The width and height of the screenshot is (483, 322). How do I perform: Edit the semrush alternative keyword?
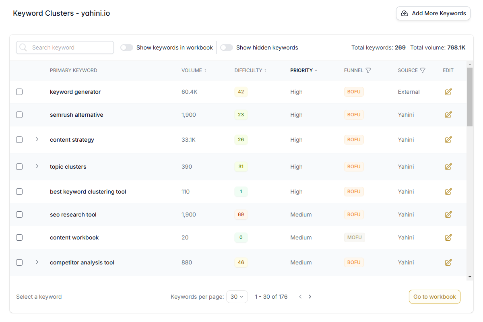click(x=448, y=115)
